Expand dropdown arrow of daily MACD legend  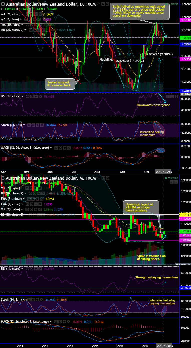[x=51, y=148]
